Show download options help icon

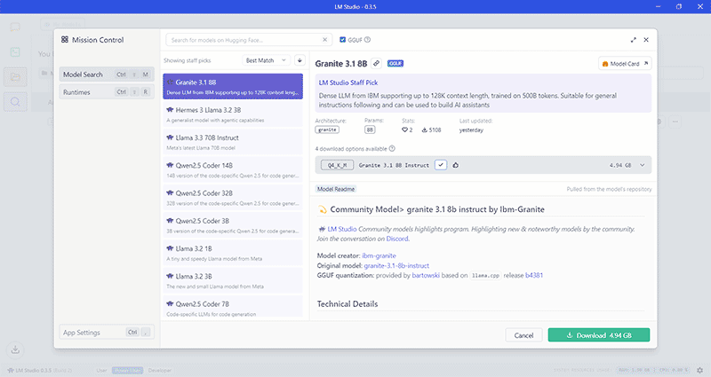pyautogui.click(x=392, y=148)
